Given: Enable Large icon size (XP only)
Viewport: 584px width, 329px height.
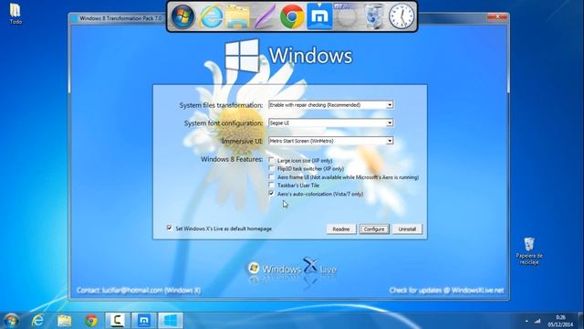Looking at the screenshot, I should pyautogui.click(x=271, y=160).
